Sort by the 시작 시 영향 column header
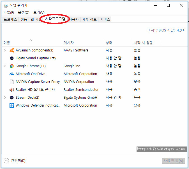The image size is (189, 169). click(146, 42)
